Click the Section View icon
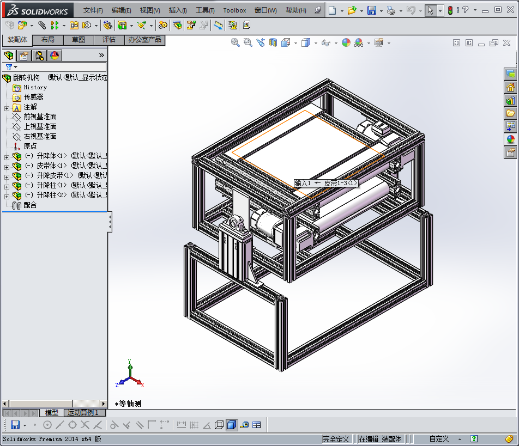The width and height of the screenshot is (519, 446). 273,42
